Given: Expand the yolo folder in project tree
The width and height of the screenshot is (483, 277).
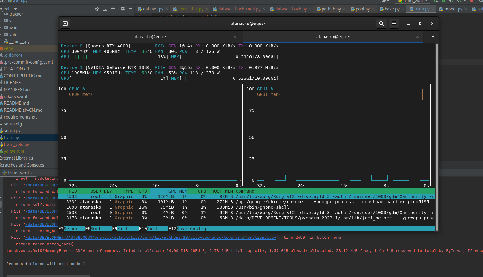Looking at the screenshot, I should point(1,35).
